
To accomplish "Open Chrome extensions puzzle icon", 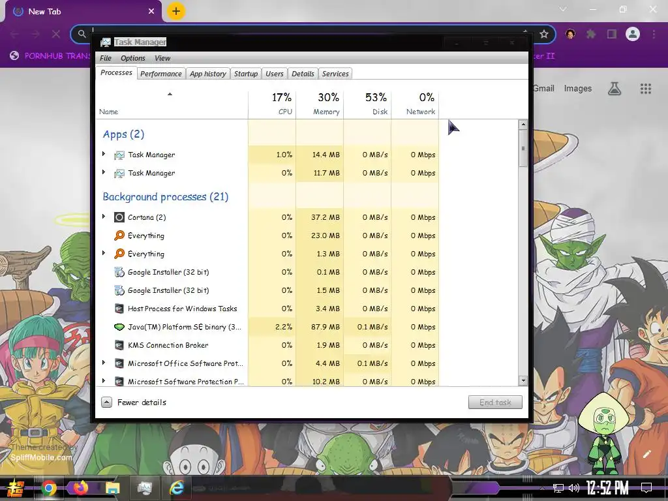I will coord(591,34).
